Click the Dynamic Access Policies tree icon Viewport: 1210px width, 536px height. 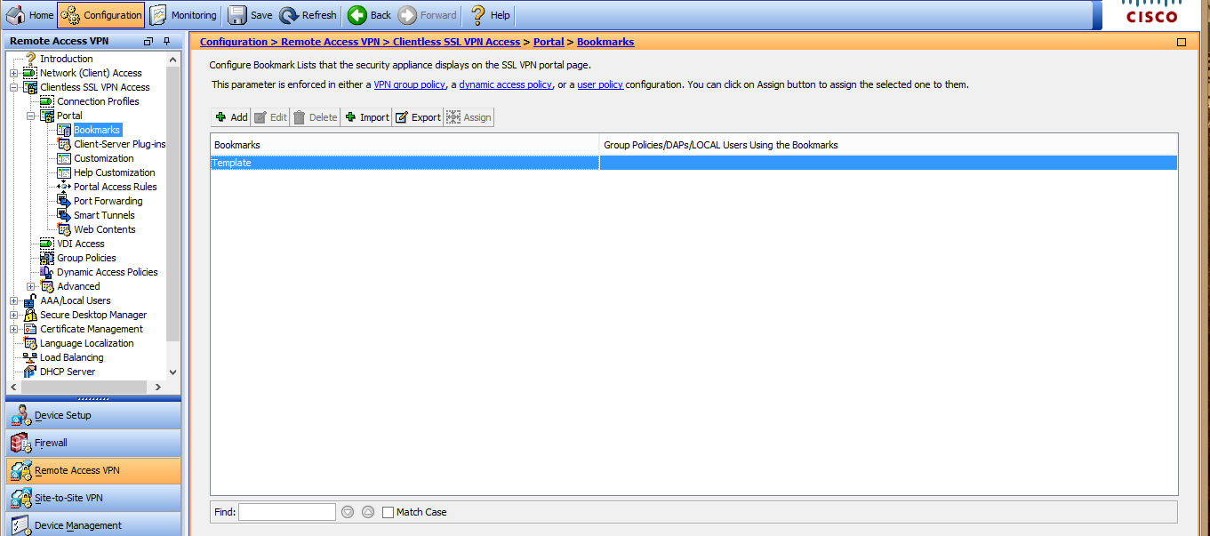point(47,272)
